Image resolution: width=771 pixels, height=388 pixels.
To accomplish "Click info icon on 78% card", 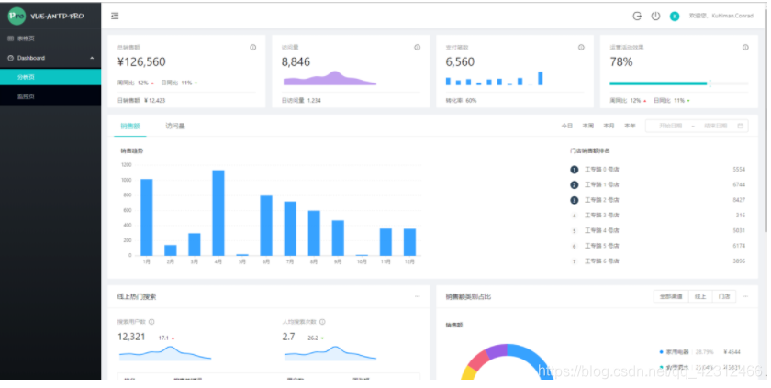I will 745,47.
